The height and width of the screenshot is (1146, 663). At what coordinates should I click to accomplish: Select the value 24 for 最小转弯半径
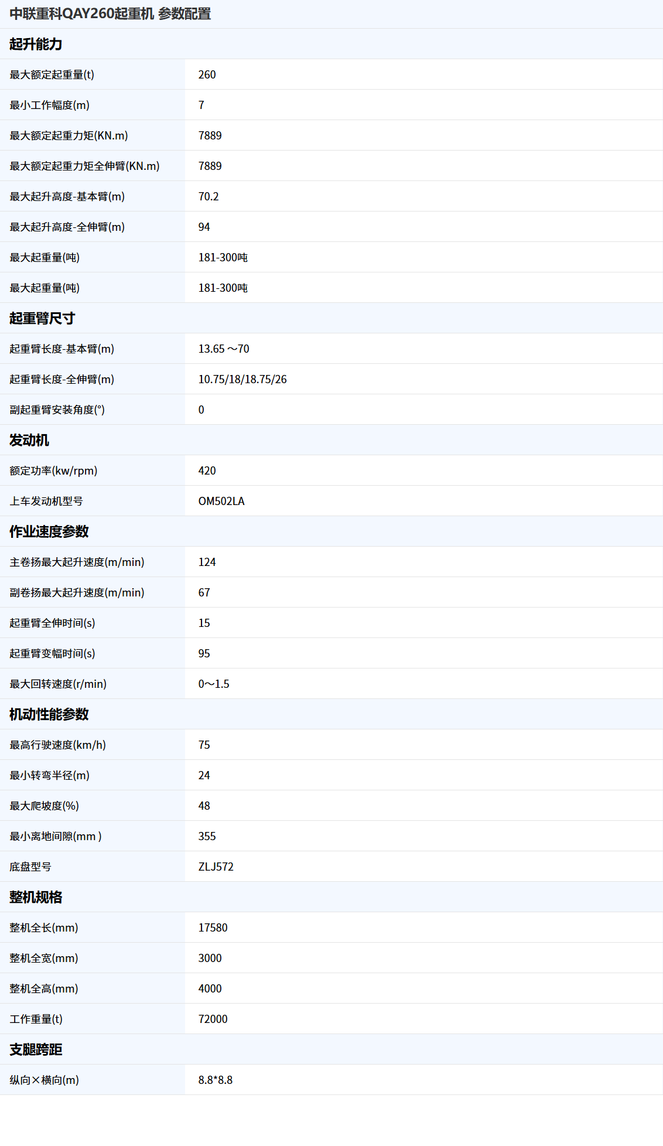click(204, 775)
